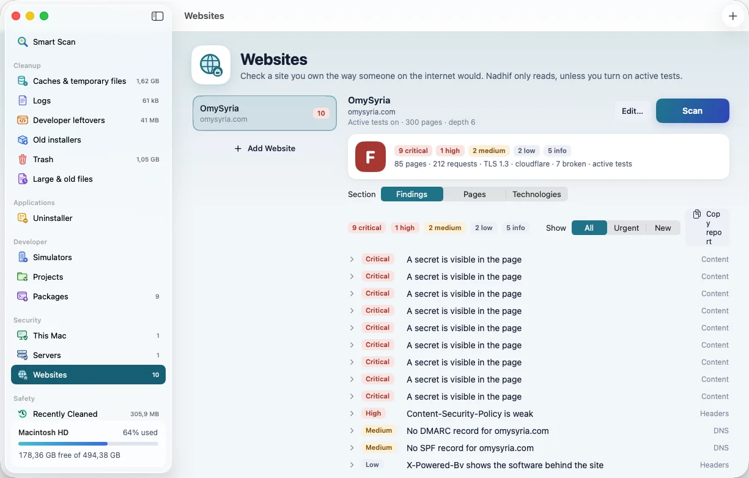Screen dimensions: 749x478
Task: Click the Copy report clipboard icon
Action: pos(697,214)
